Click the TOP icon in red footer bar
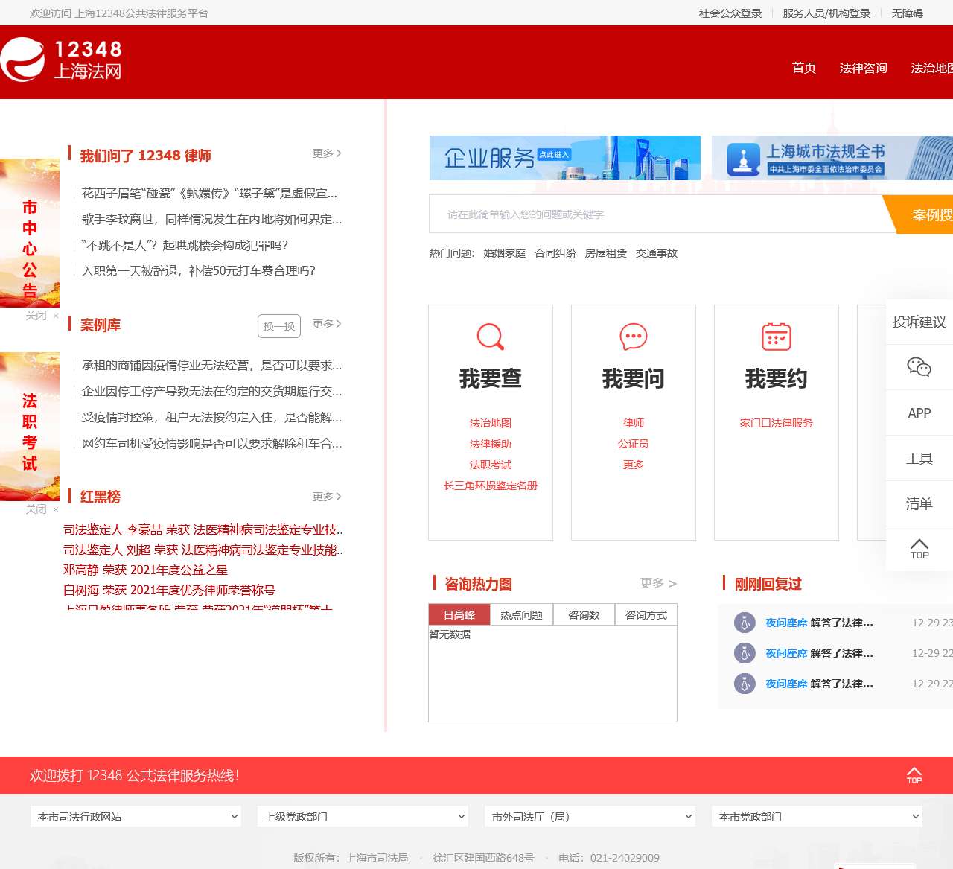Viewport: 953px width, 869px height. 914,775
